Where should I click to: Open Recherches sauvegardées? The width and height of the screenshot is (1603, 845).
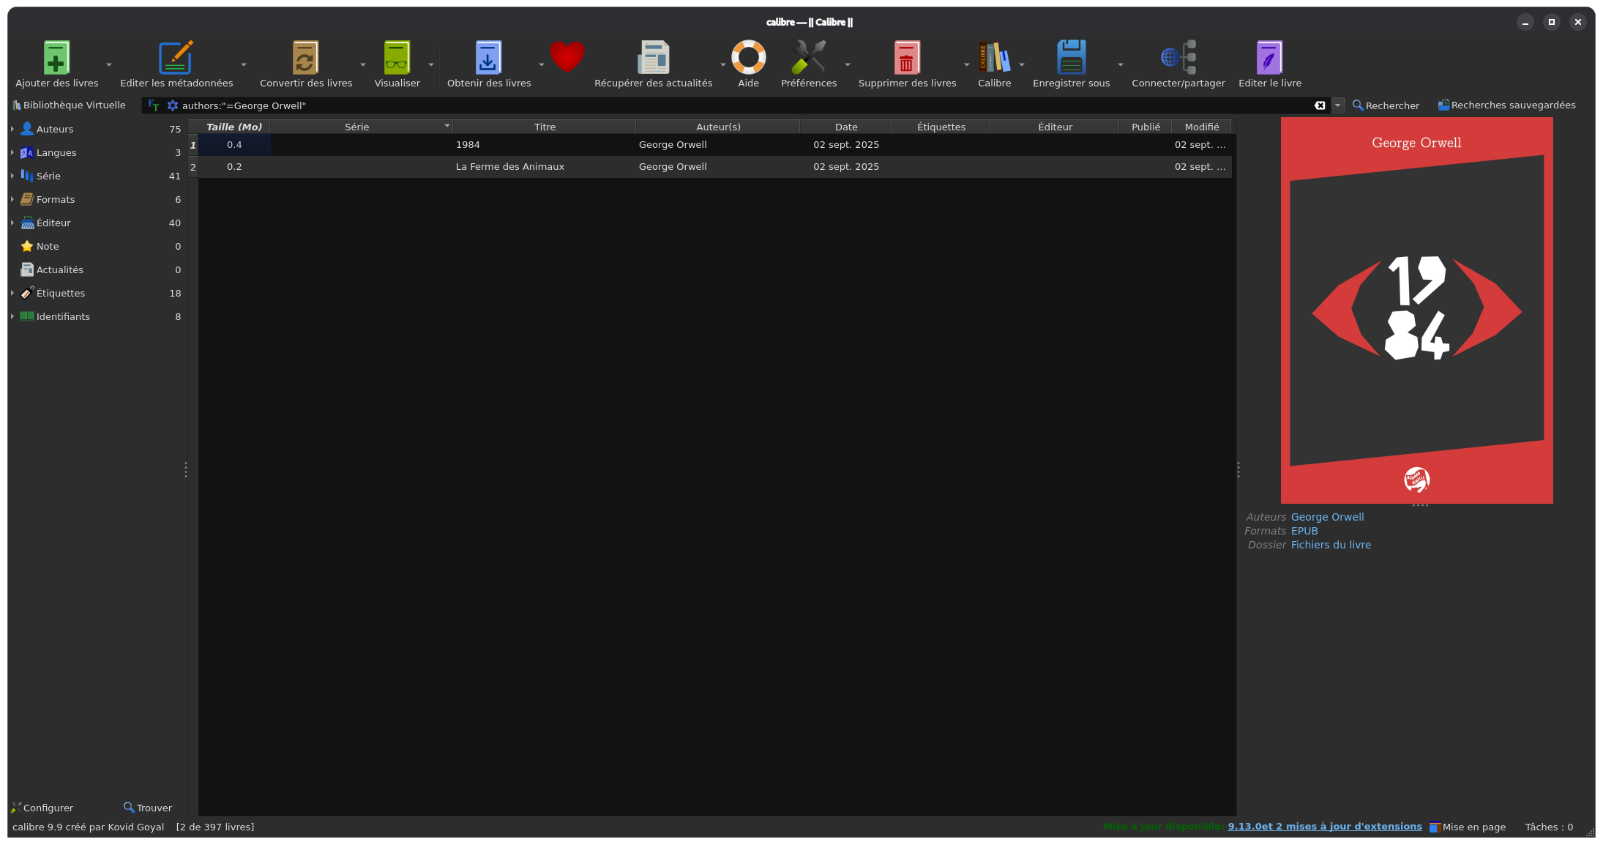(1506, 105)
